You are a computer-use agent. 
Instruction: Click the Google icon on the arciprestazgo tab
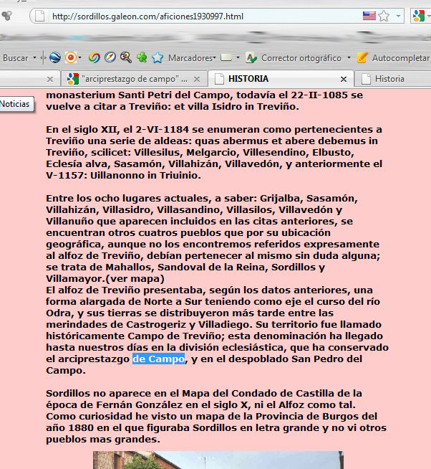coord(73,79)
